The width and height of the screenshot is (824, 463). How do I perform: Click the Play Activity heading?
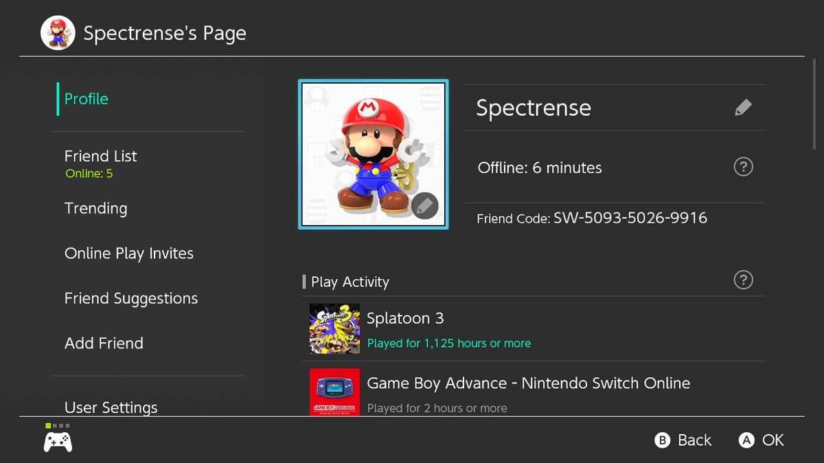point(350,282)
